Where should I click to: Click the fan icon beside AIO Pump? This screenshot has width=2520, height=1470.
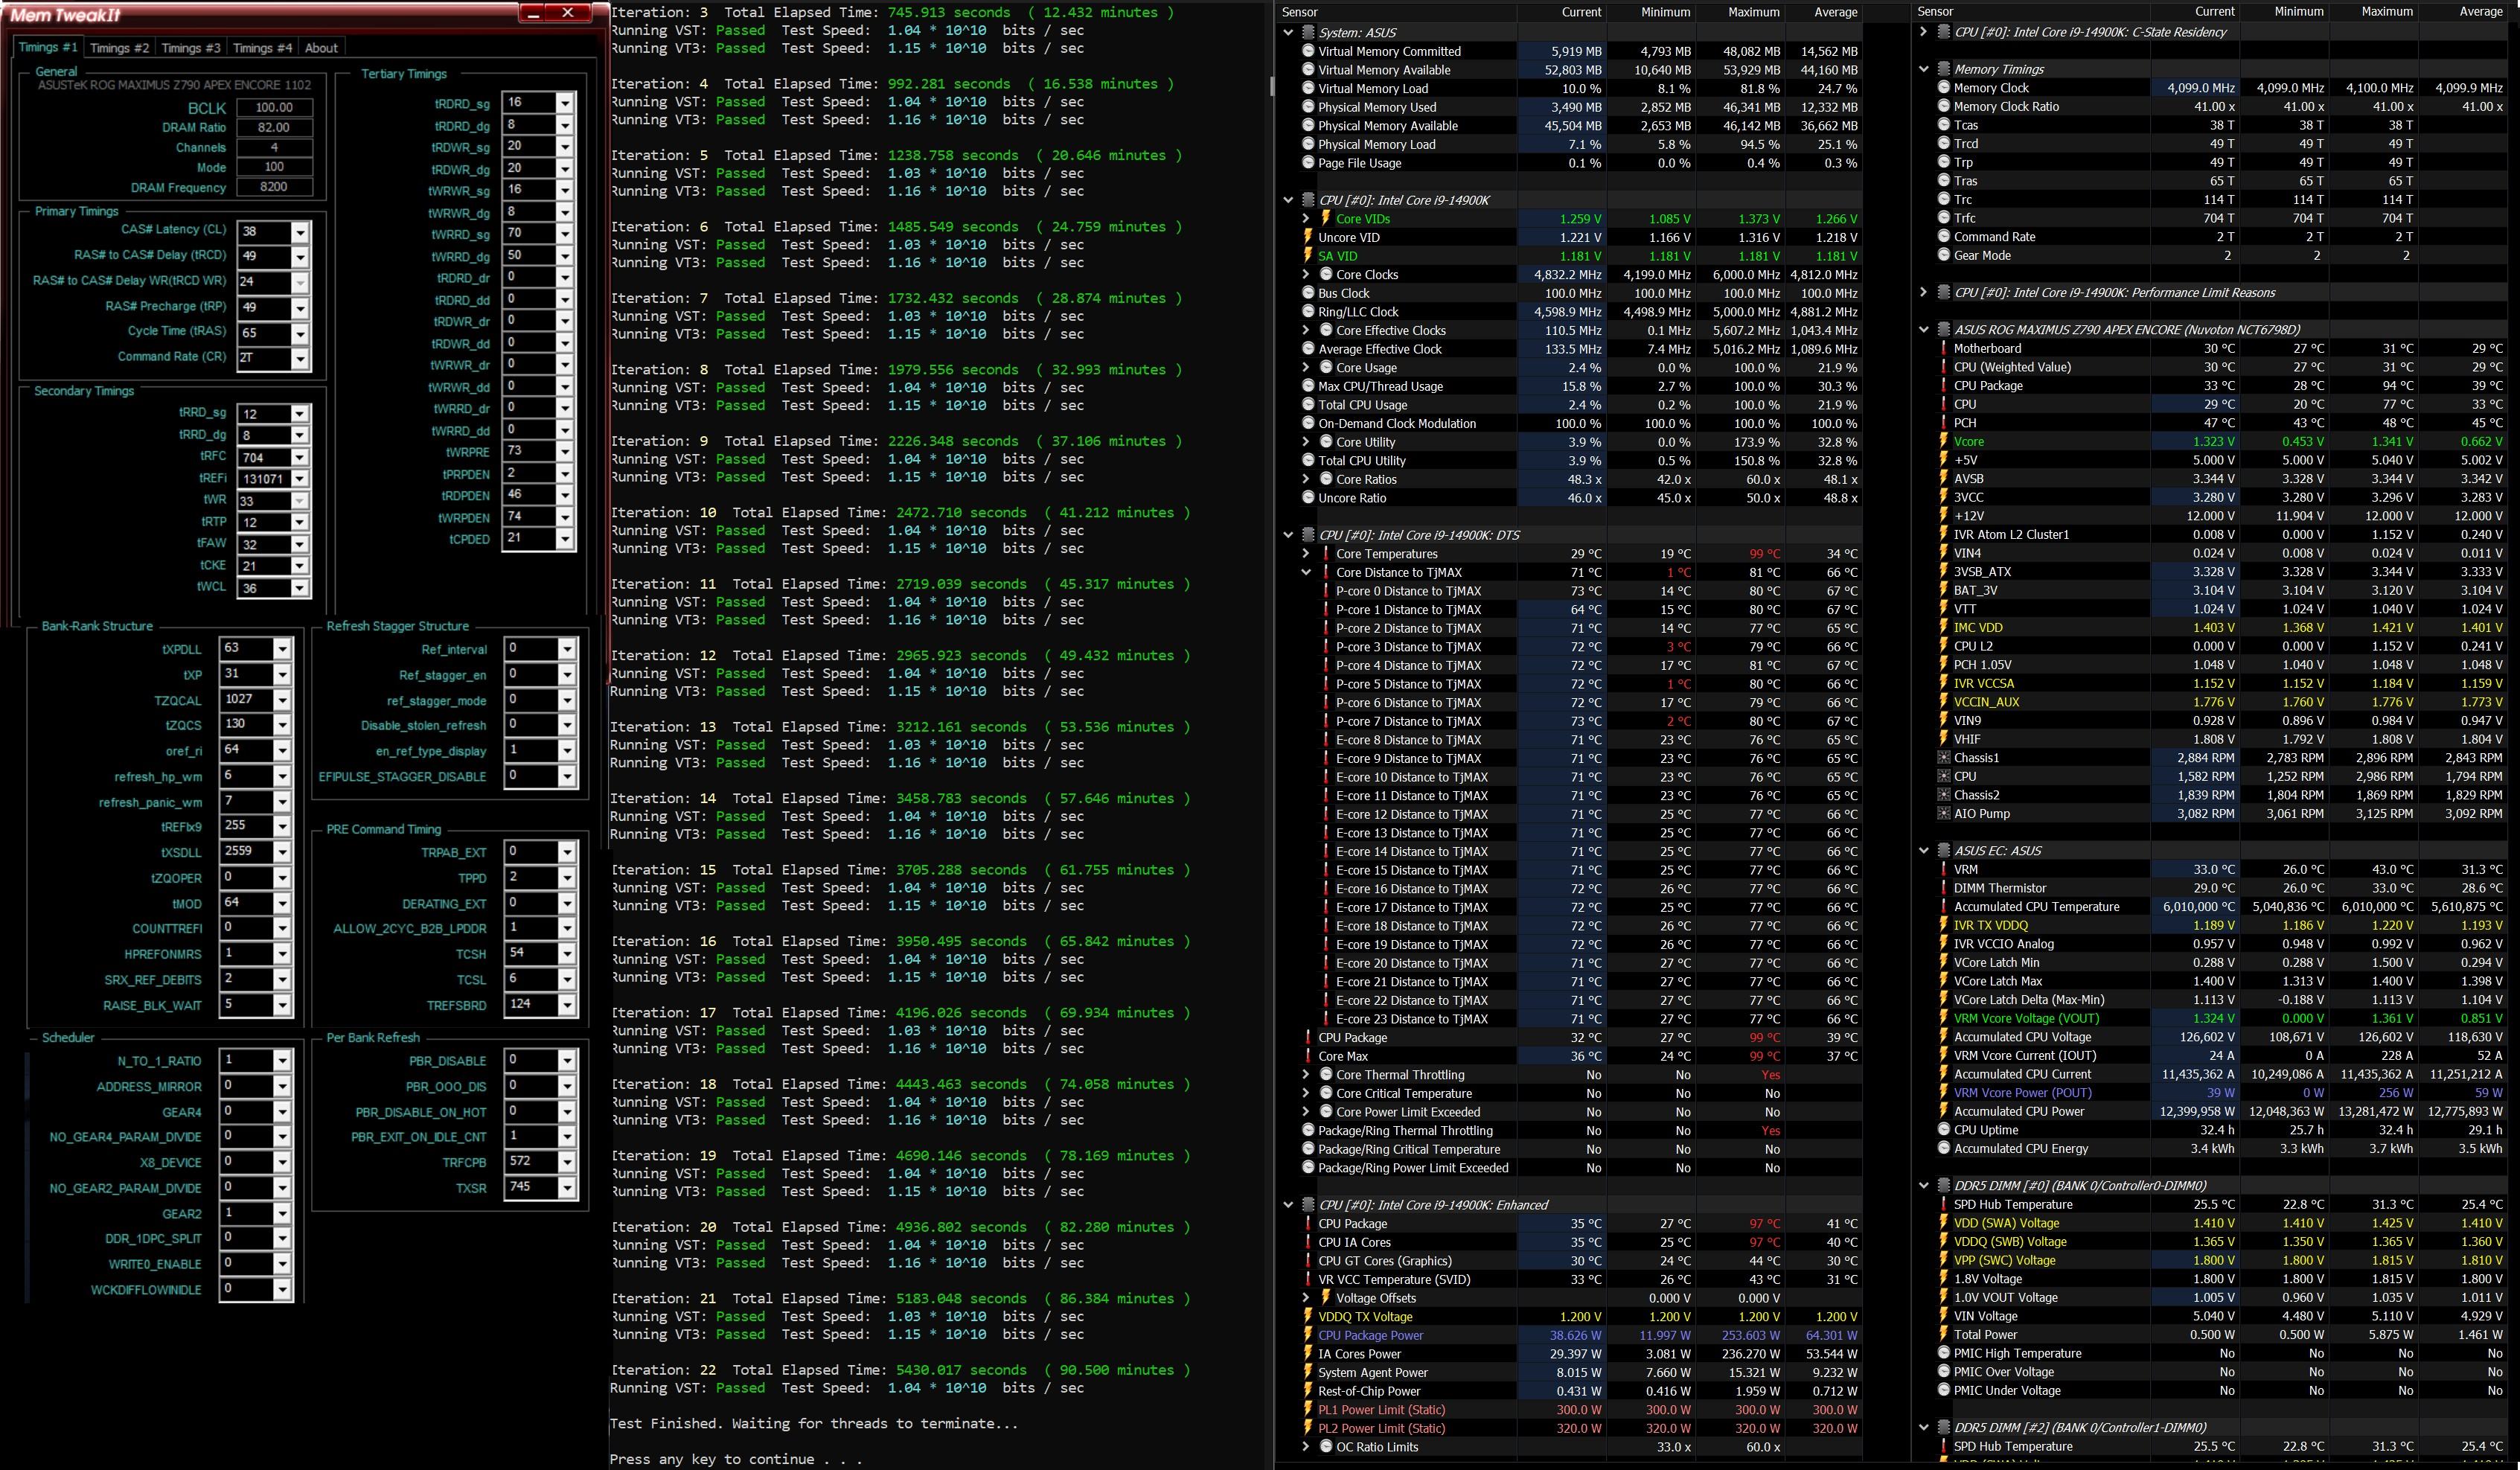pyautogui.click(x=1943, y=813)
